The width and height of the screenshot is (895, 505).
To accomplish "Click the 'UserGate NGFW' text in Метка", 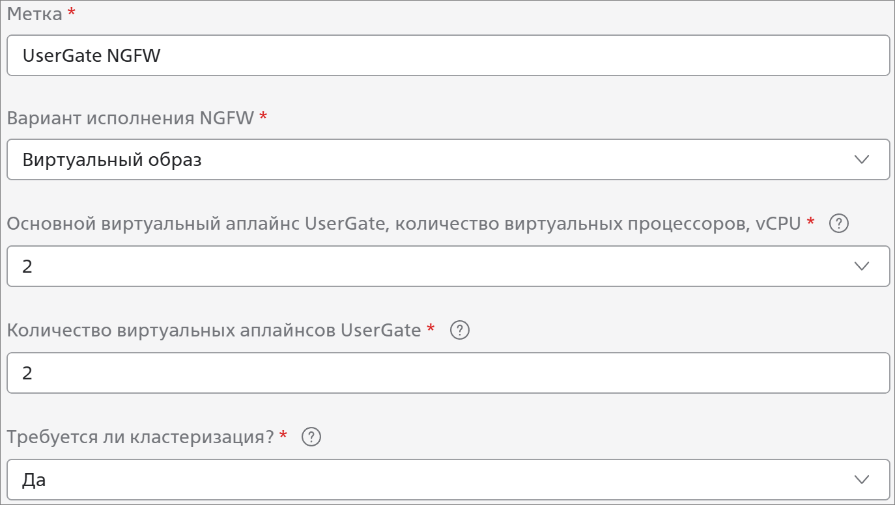I will pos(91,55).
